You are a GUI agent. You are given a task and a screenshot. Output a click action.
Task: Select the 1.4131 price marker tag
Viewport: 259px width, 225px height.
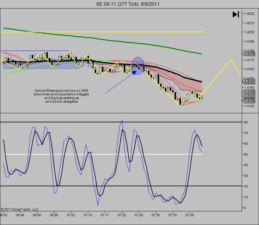(249, 96)
